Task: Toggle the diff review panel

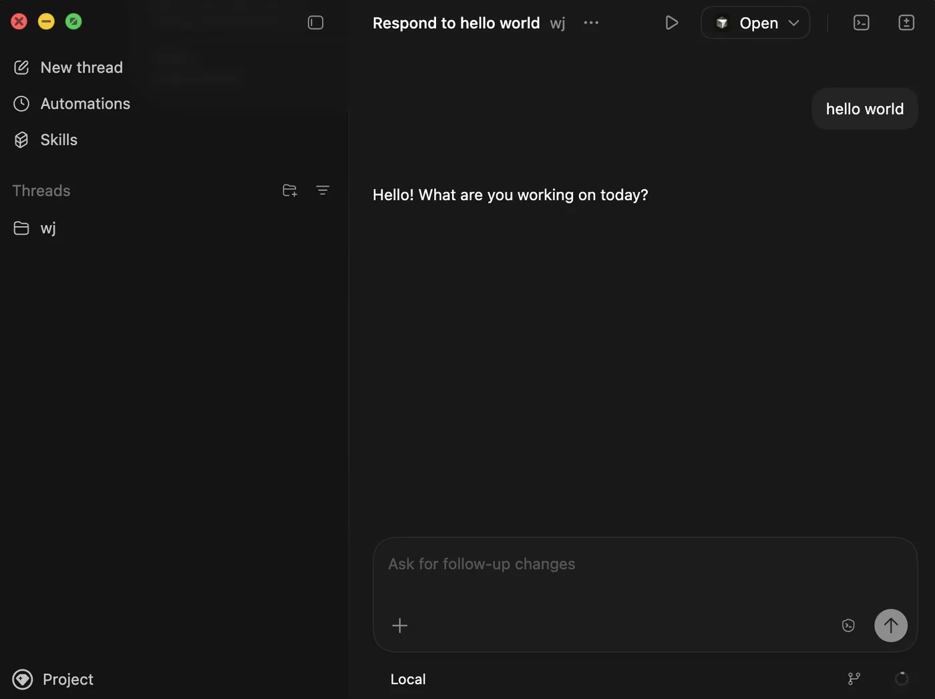Action: pyautogui.click(x=906, y=23)
